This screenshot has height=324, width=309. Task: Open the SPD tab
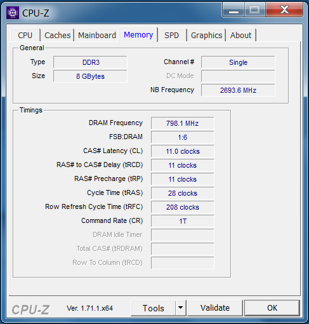click(172, 35)
